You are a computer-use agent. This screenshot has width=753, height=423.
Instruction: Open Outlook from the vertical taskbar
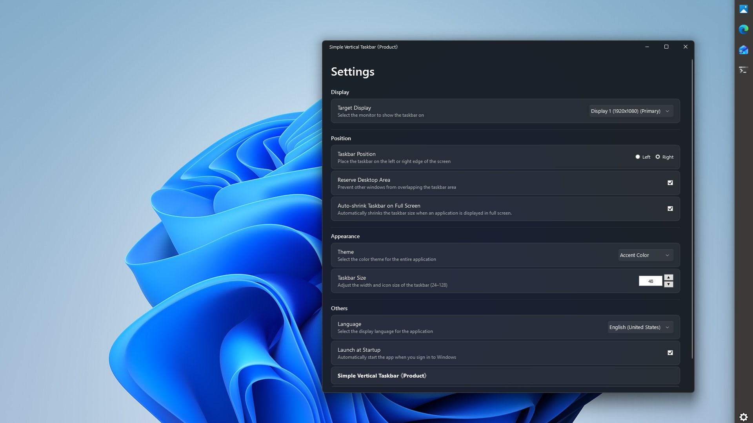[x=744, y=50]
